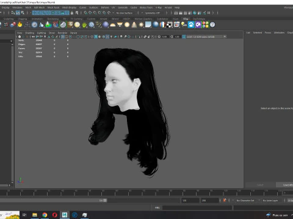This screenshot has width=293, height=219.
Task: Create a V-Ray sun light
Action: pos(141,25)
